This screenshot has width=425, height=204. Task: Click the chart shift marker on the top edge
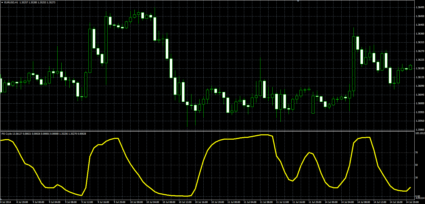click(x=298, y=1)
